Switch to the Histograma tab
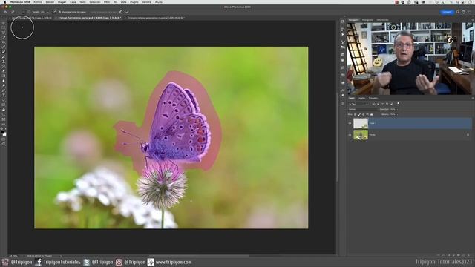 tap(368, 20)
